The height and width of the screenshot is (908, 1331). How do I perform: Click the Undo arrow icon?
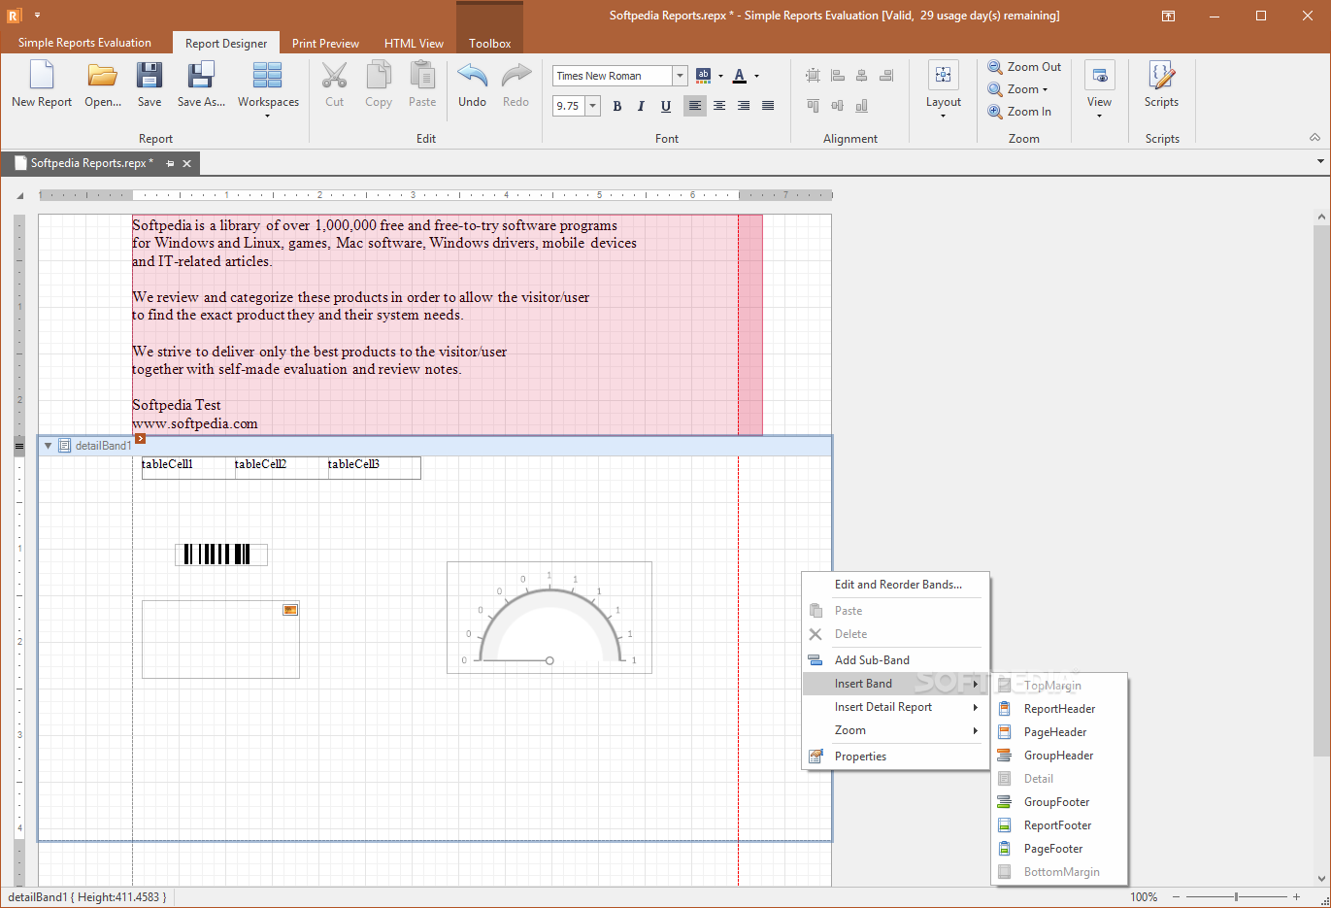click(x=472, y=76)
